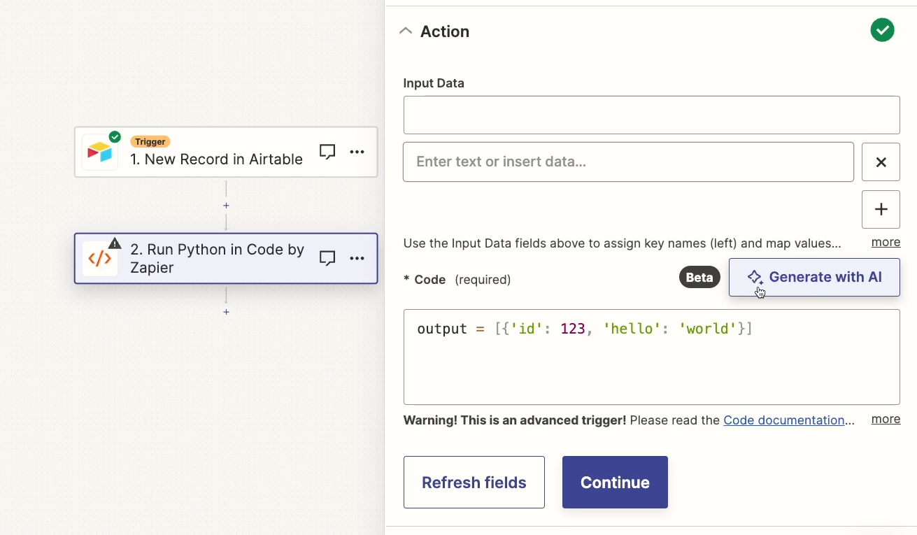Click the Action section heading
Screen dimensions: 917x535
(x=445, y=31)
